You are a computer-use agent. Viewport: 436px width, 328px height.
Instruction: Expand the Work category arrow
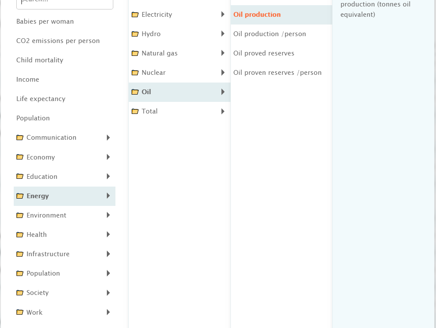coord(109,312)
